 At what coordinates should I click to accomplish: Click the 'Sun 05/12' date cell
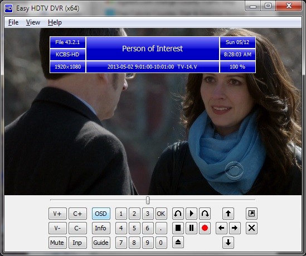pos(237,42)
